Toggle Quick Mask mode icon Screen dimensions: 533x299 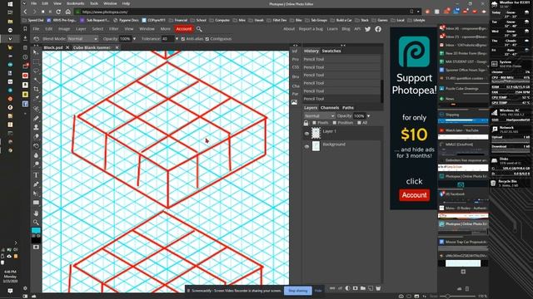tap(36, 248)
